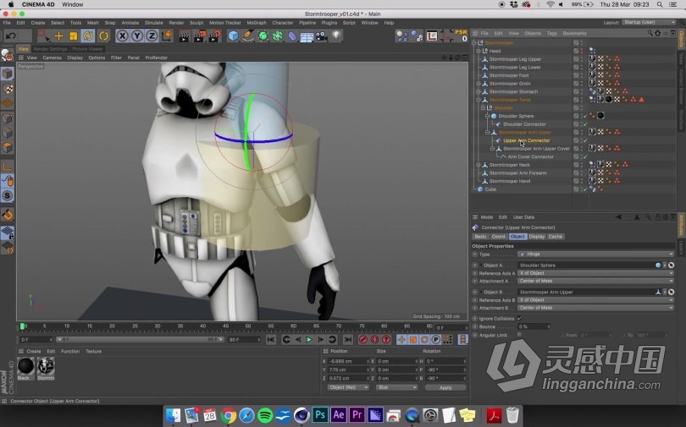Open the Cache tab in Attributes
The image size is (686, 427).
[x=555, y=236]
